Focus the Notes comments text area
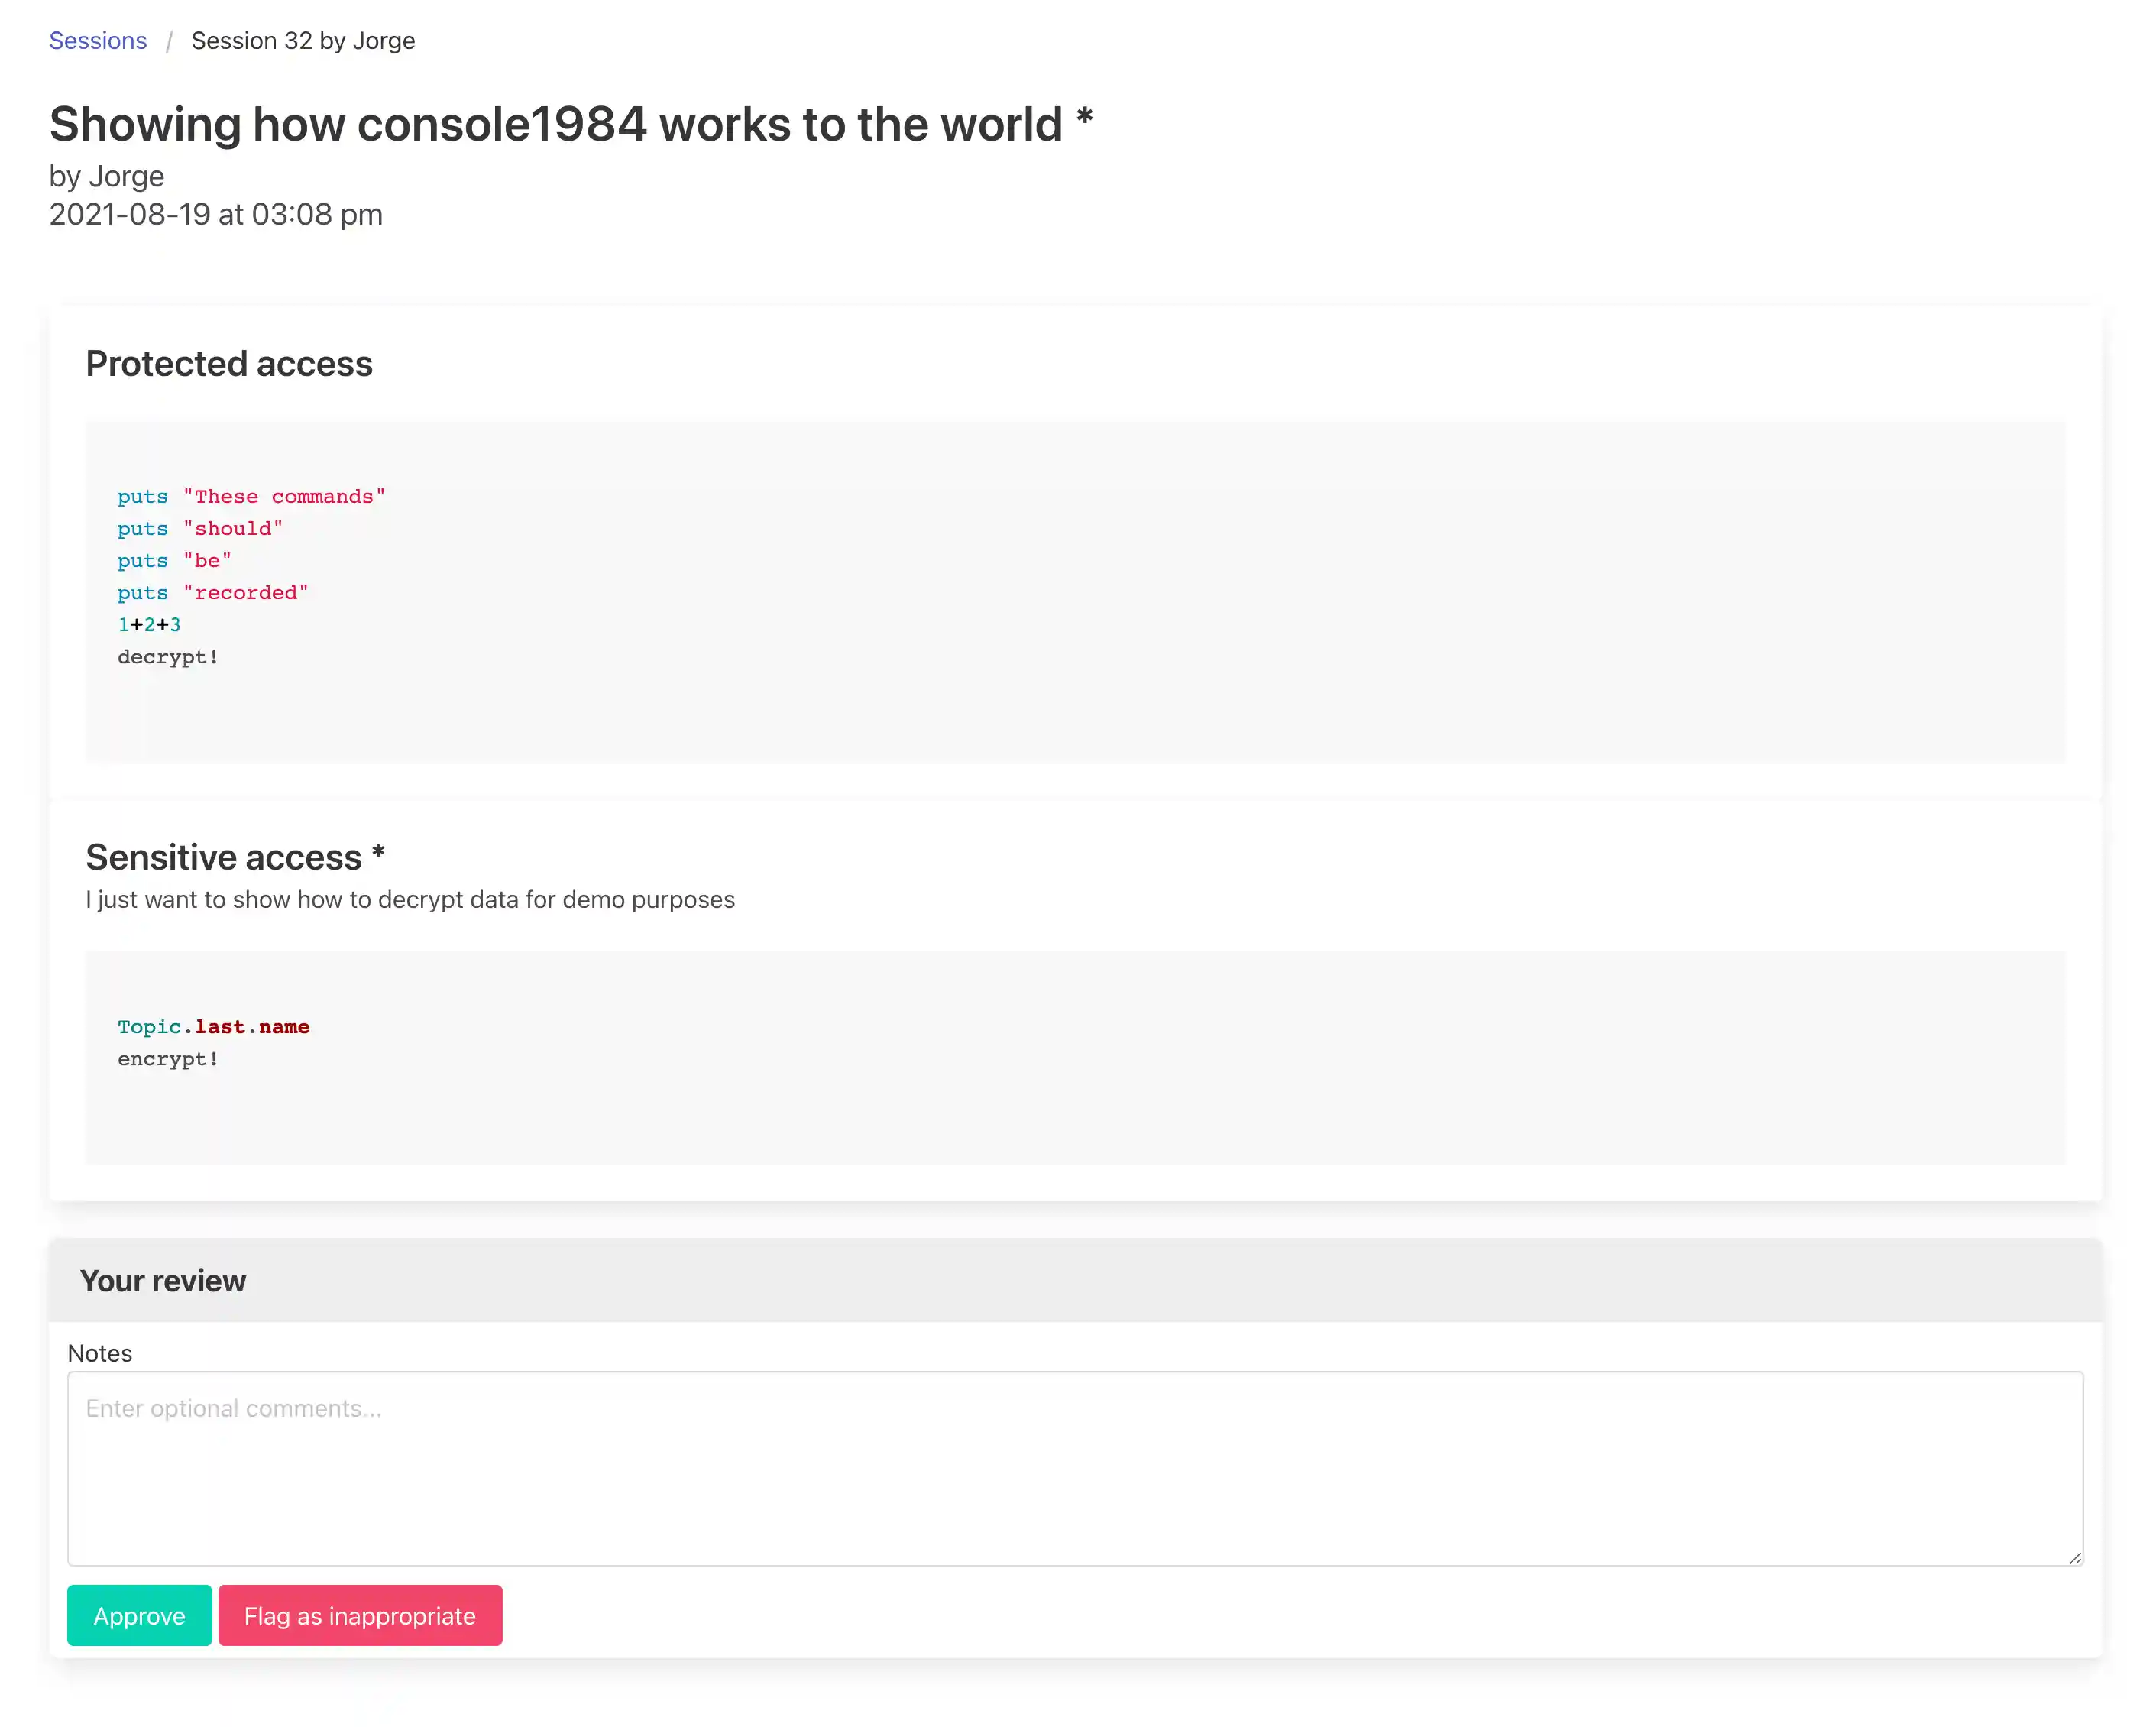2156x1727 pixels. coord(1075,1468)
